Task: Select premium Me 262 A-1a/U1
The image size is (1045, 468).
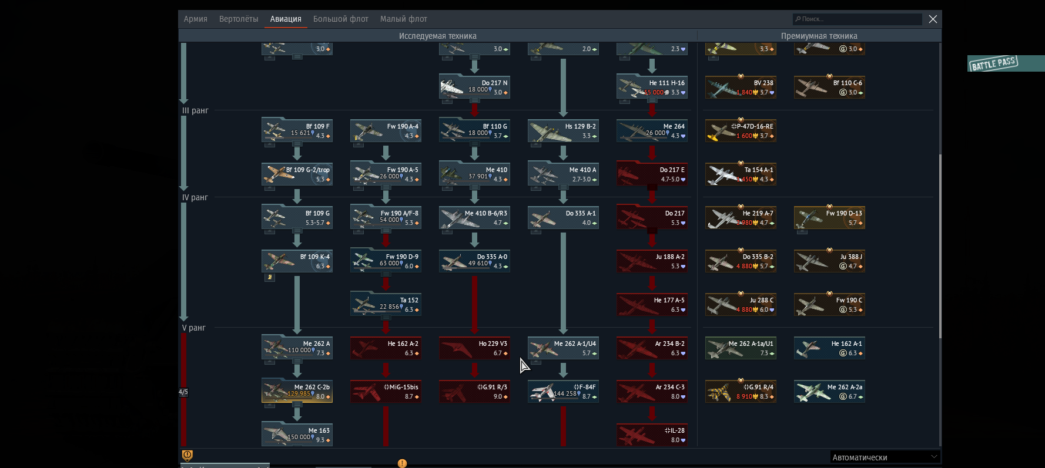Action: click(x=741, y=348)
